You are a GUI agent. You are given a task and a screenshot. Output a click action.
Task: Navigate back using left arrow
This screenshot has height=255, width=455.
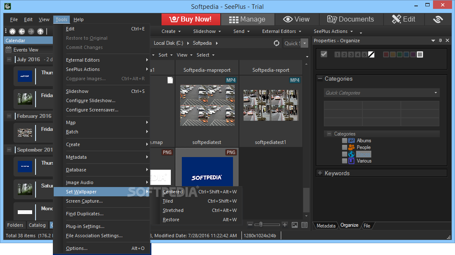pos(22,31)
